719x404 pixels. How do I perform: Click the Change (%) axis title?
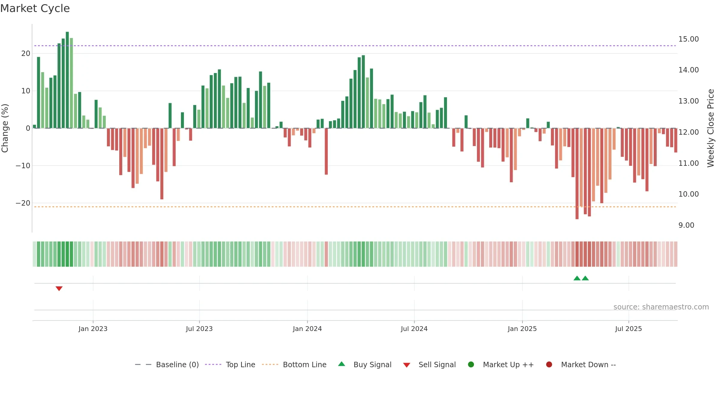point(5,128)
